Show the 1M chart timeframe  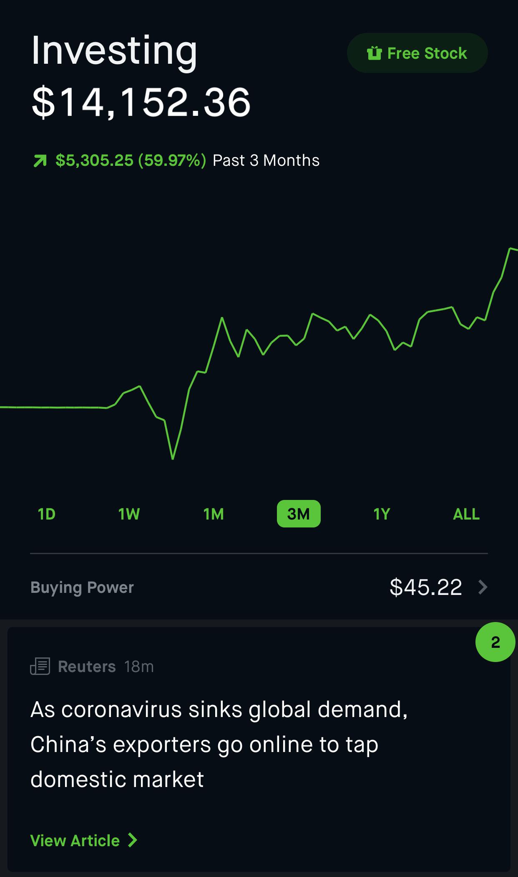point(214,514)
